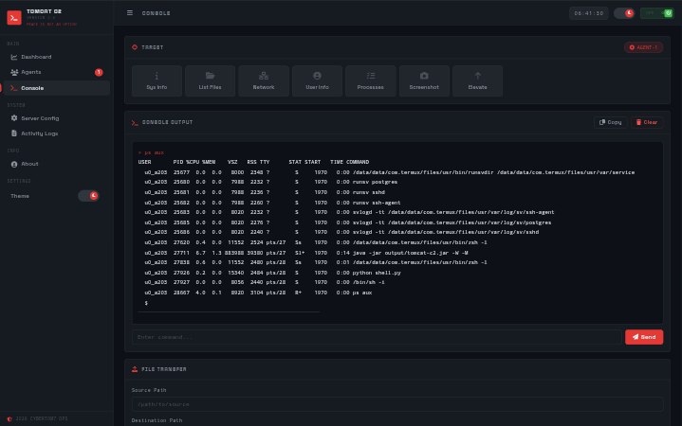Copy the console output
Screen dimensions: 682x426
[610, 122]
